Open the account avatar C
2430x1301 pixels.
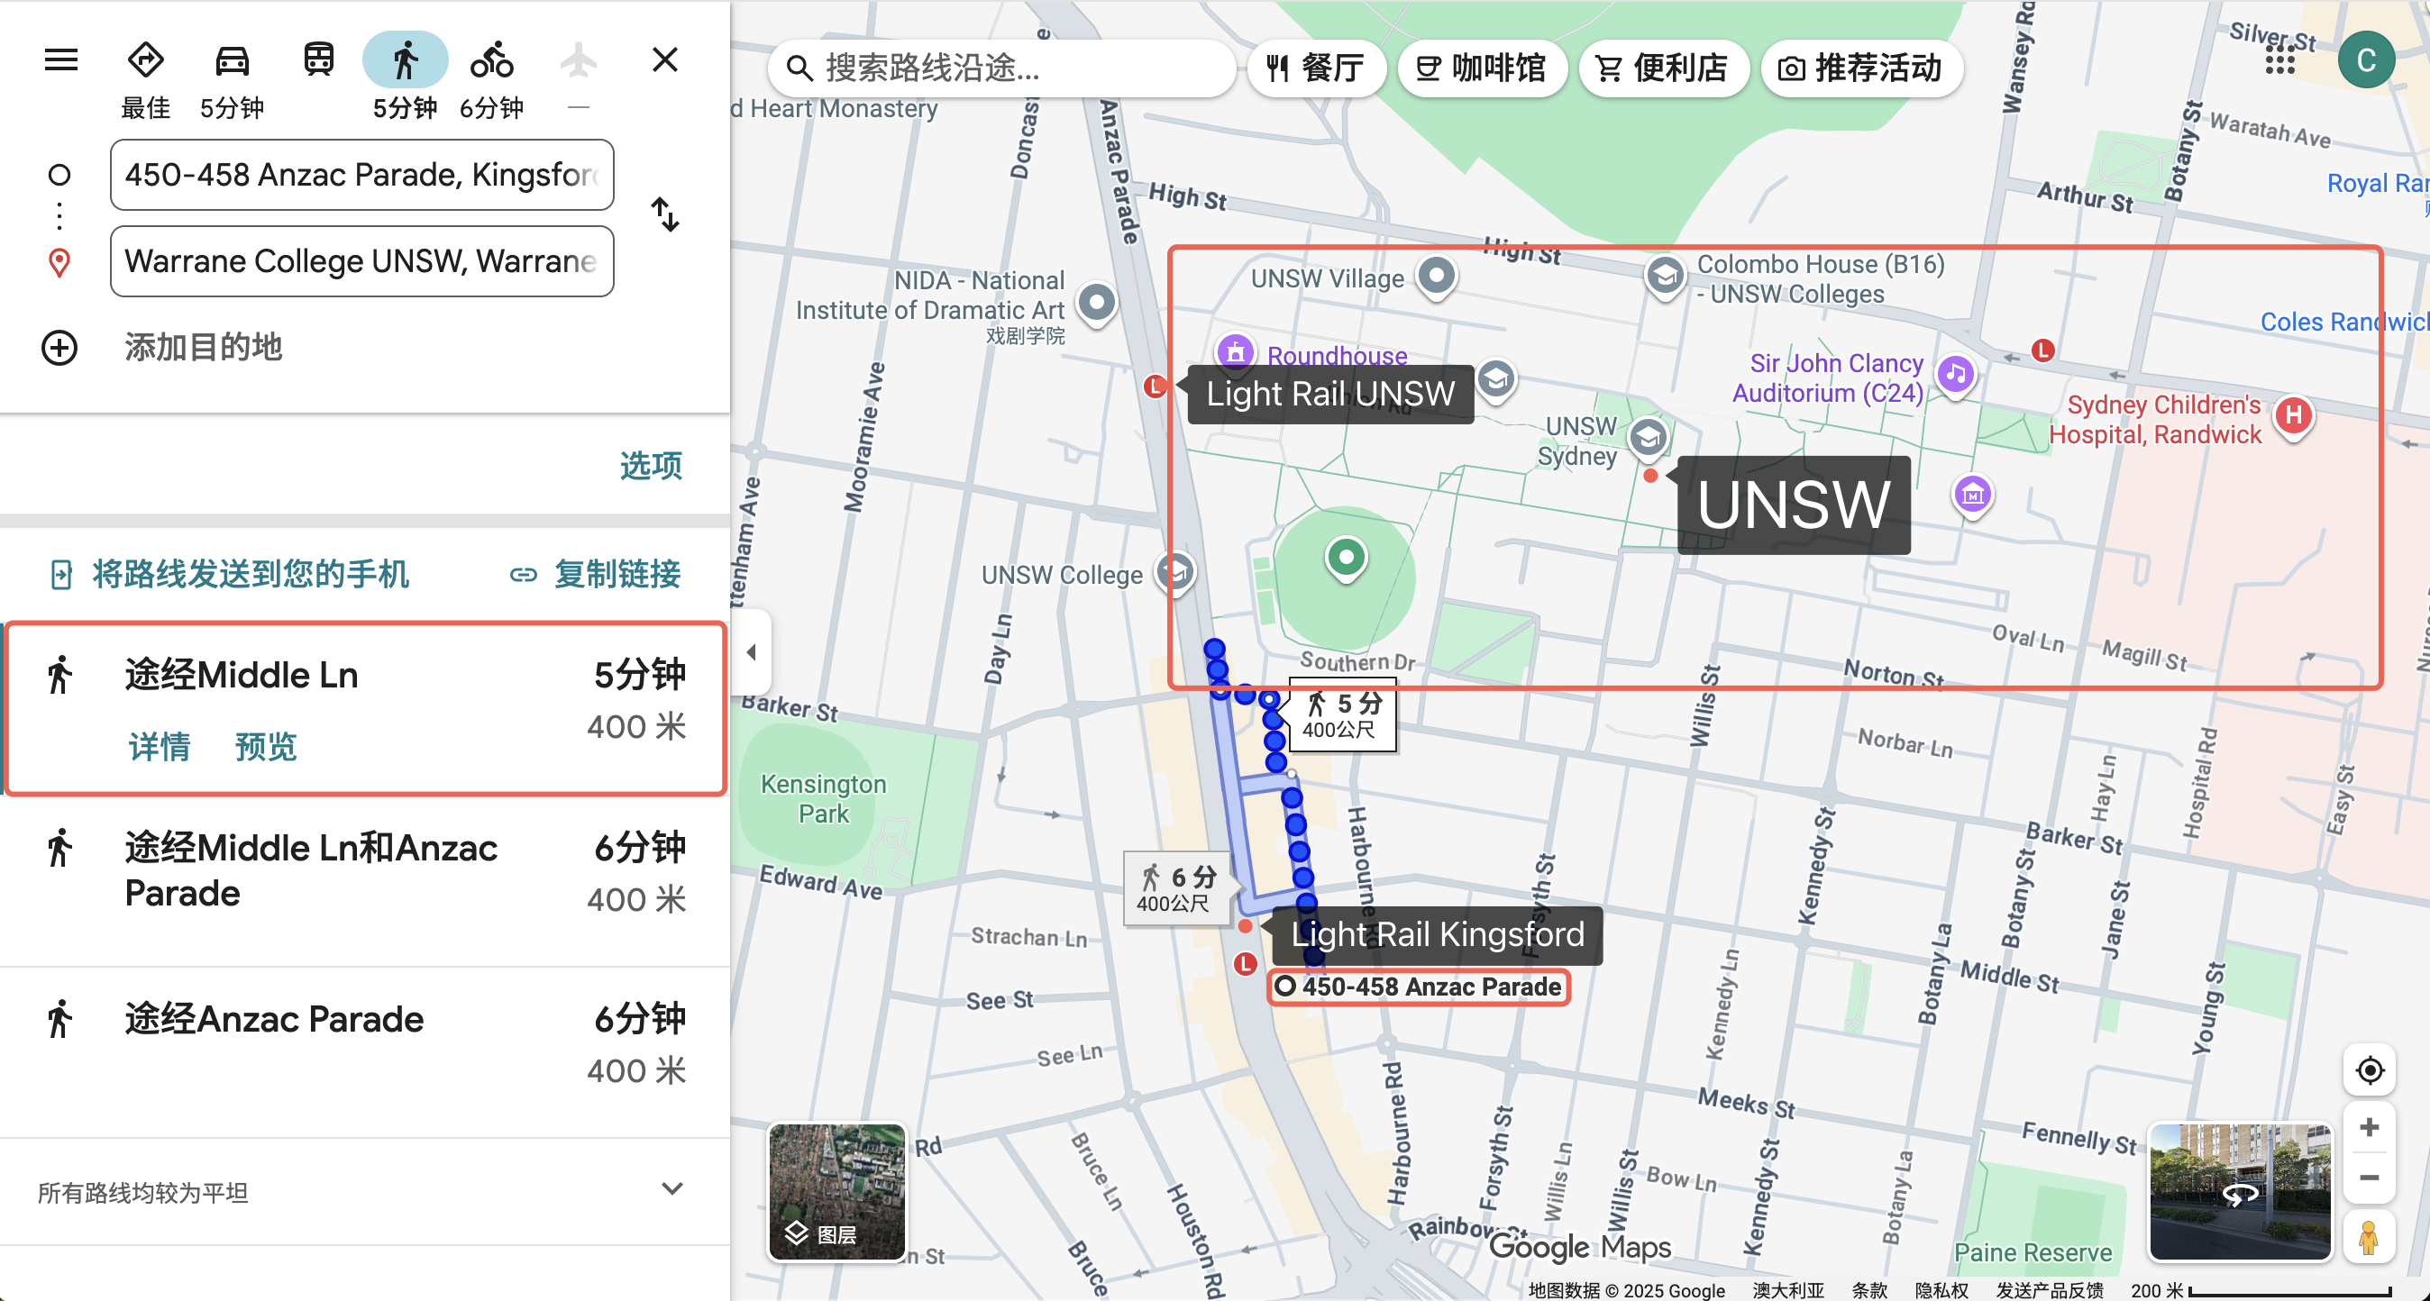pos(2366,60)
